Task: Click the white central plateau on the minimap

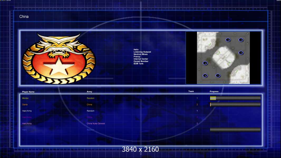Action: (x=224, y=58)
